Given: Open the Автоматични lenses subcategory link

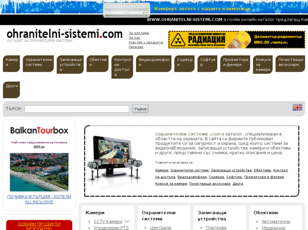Looking at the screenshot, I should pos(276,222).
